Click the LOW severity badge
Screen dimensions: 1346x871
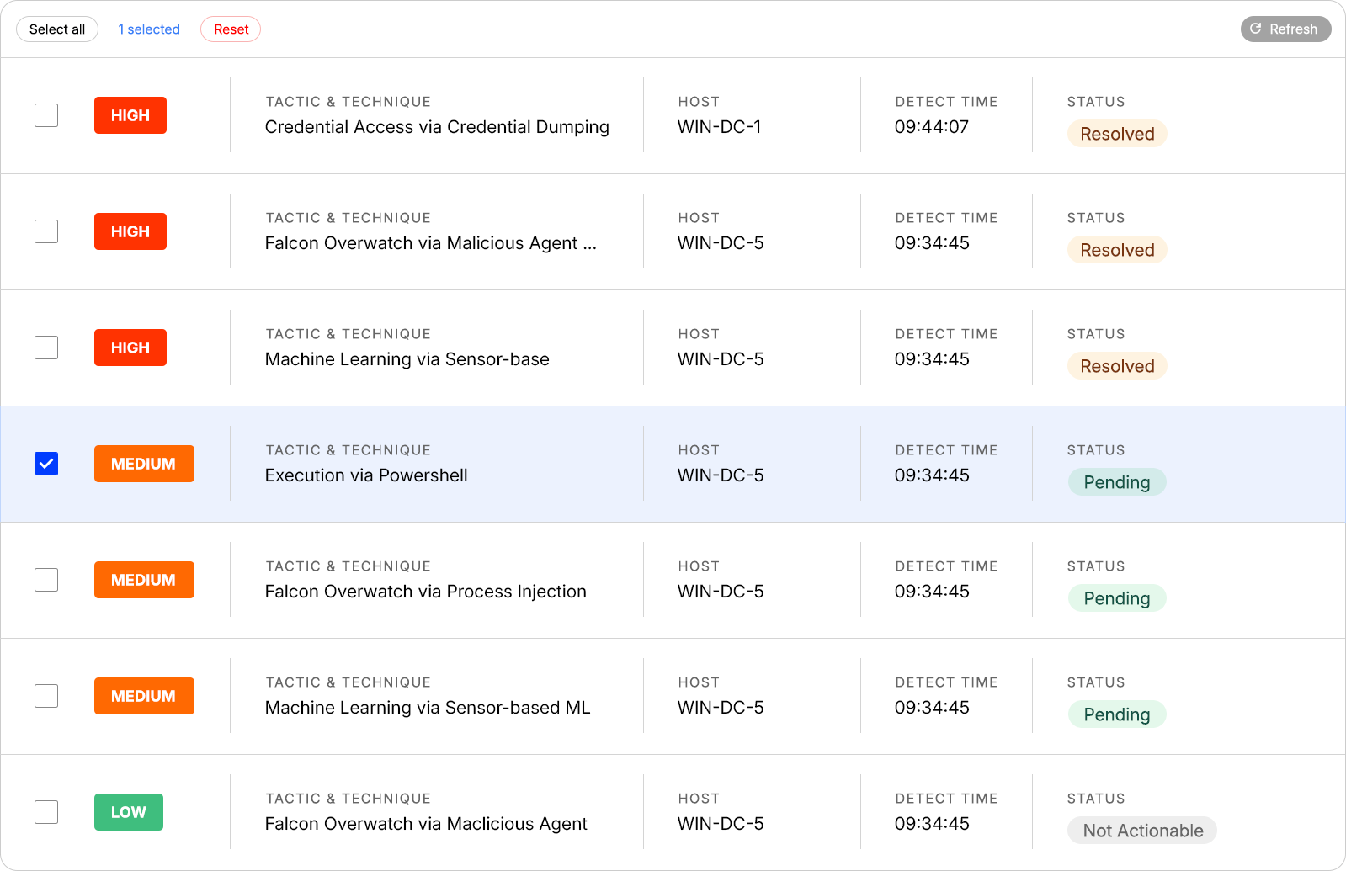click(x=129, y=812)
